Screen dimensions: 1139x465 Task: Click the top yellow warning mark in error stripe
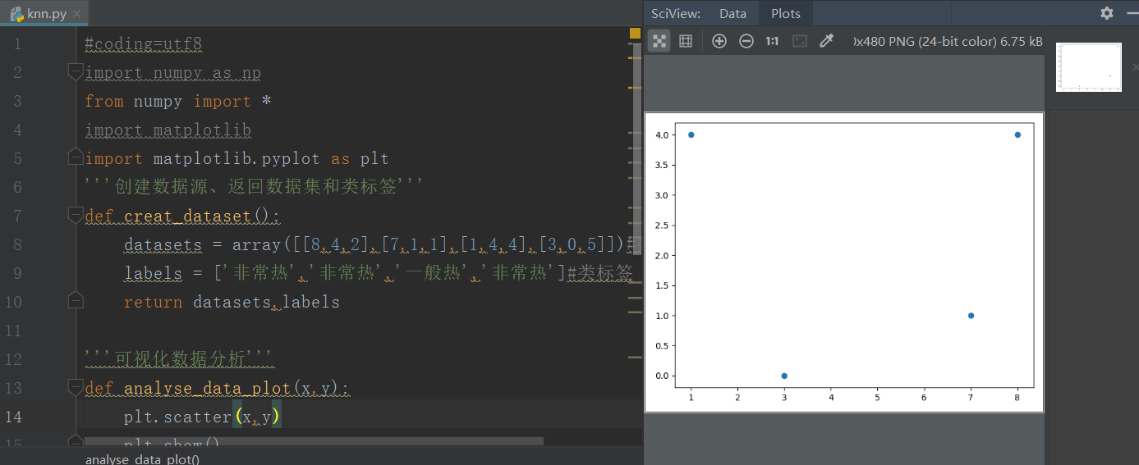pyautogui.click(x=635, y=58)
